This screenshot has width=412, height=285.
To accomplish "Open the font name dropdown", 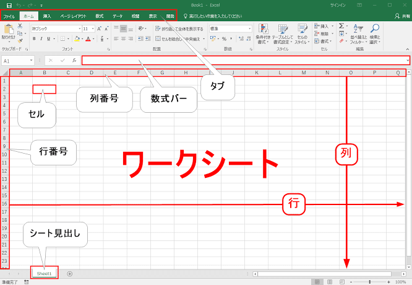I will click(80, 28).
